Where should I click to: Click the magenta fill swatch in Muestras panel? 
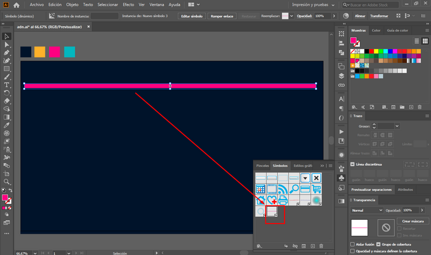353,40
